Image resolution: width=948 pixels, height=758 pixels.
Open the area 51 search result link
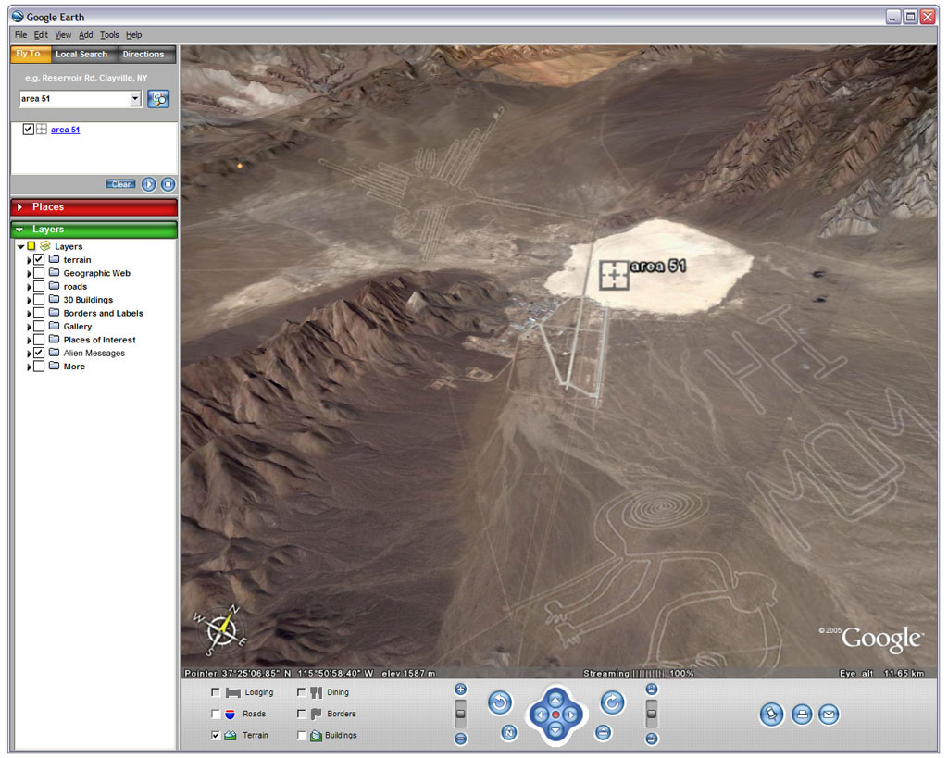[66, 130]
